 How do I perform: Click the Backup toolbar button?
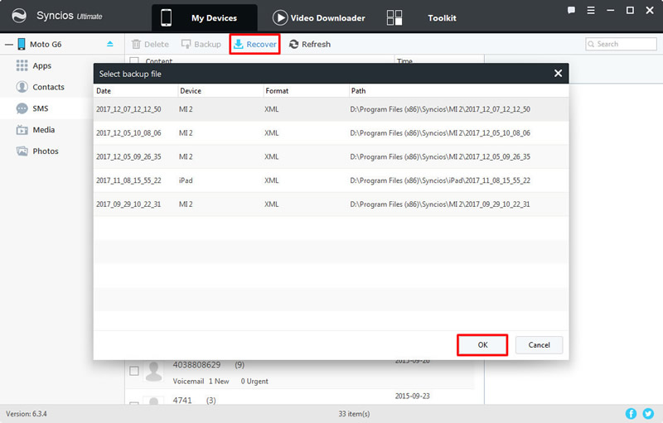(201, 44)
